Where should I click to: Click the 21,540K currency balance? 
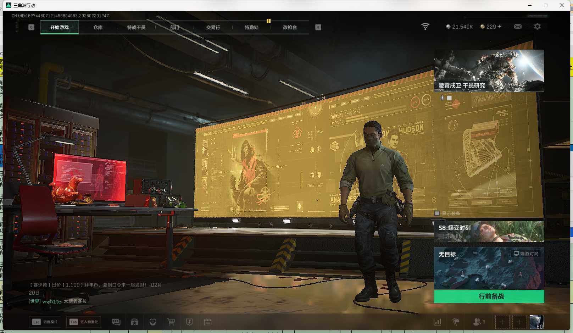[460, 27]
